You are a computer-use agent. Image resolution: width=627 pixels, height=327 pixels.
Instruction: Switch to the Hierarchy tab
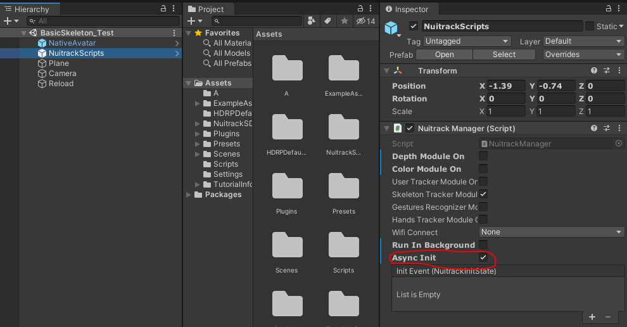30,9
